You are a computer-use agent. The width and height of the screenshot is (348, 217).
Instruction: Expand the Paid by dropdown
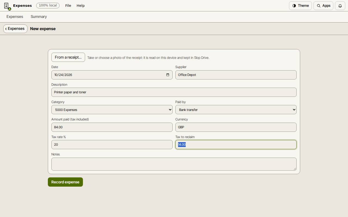pos(236,110)
